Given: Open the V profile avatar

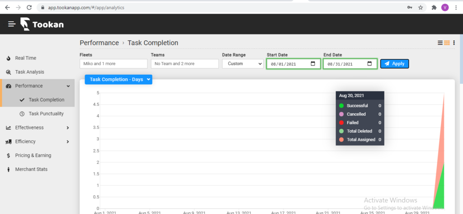Looking at the screenshot, I should click(445, 8).
